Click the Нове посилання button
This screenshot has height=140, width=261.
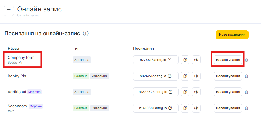pyautogui.click(x=232, y=35)
